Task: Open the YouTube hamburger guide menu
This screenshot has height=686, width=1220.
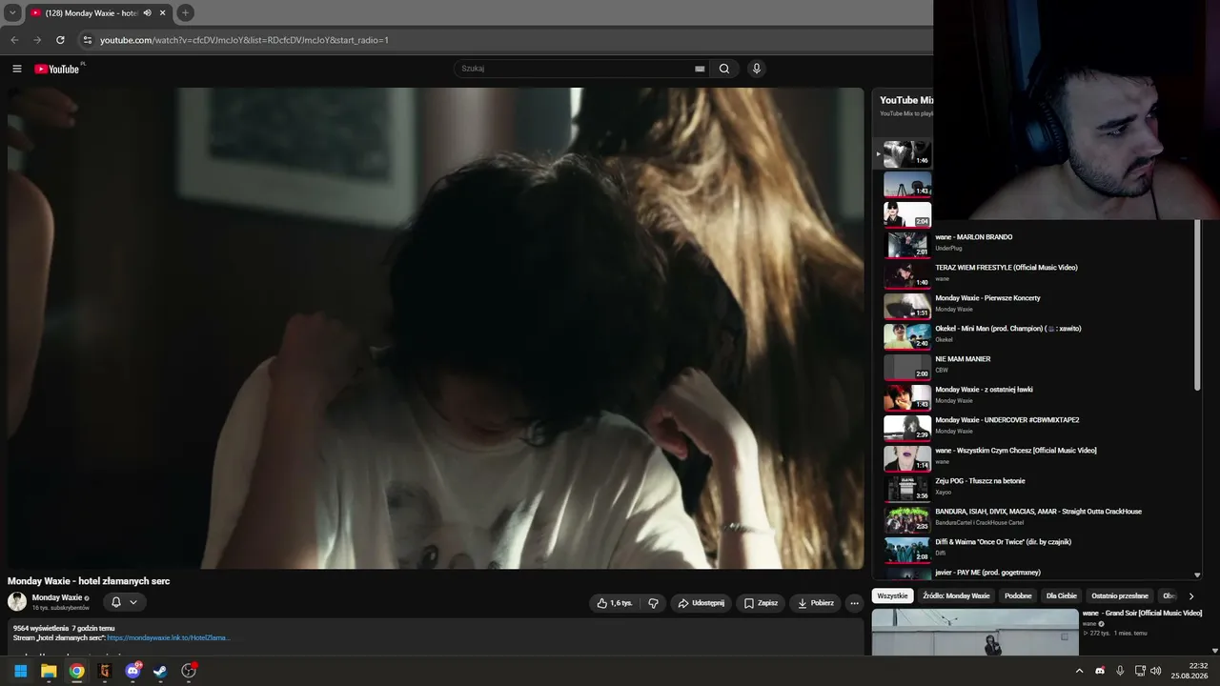Action: tap(16, 69)
